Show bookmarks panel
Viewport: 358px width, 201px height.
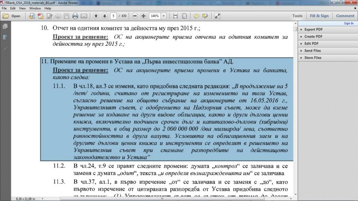click(5, 37)
